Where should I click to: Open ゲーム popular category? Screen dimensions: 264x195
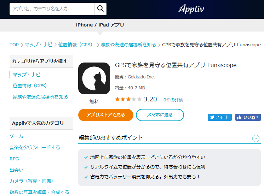tap(17, 136)
